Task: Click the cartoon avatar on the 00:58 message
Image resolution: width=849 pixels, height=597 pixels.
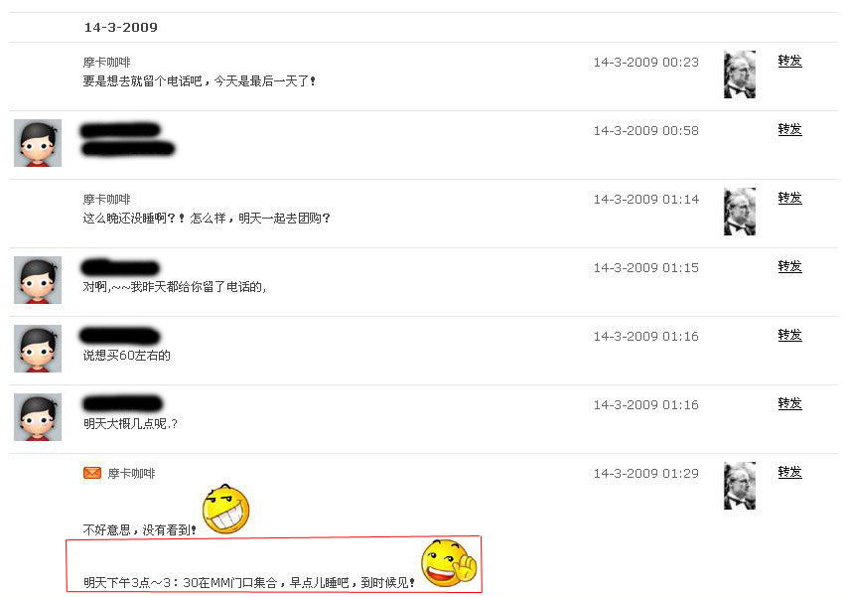Action: tap(38, 143)
